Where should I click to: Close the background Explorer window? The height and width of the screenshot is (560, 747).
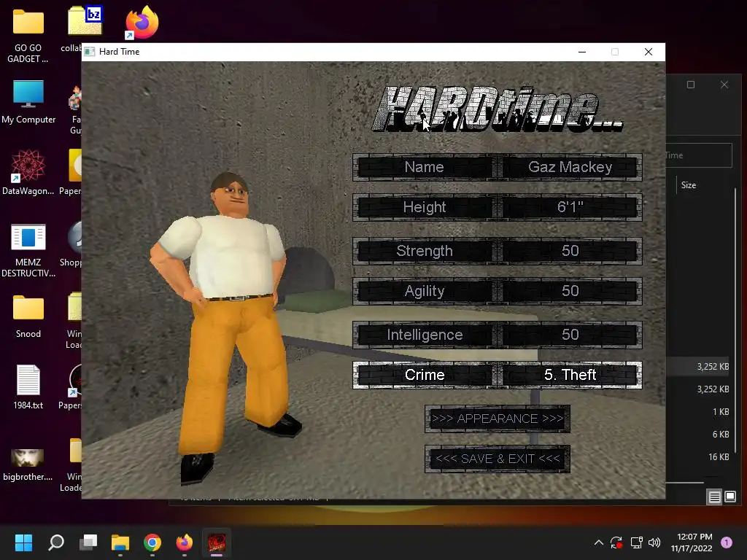724,85
